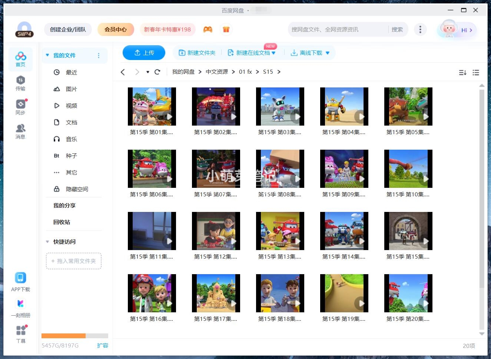Click the 上传 (Upload) button

[144, 53]
